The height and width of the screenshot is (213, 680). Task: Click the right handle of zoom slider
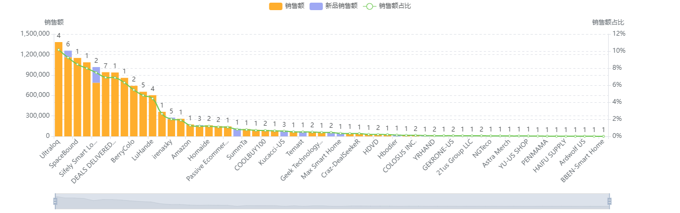(x=609, y=201)
